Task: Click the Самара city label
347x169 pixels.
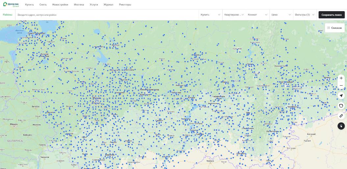Action: click(200, 134)
